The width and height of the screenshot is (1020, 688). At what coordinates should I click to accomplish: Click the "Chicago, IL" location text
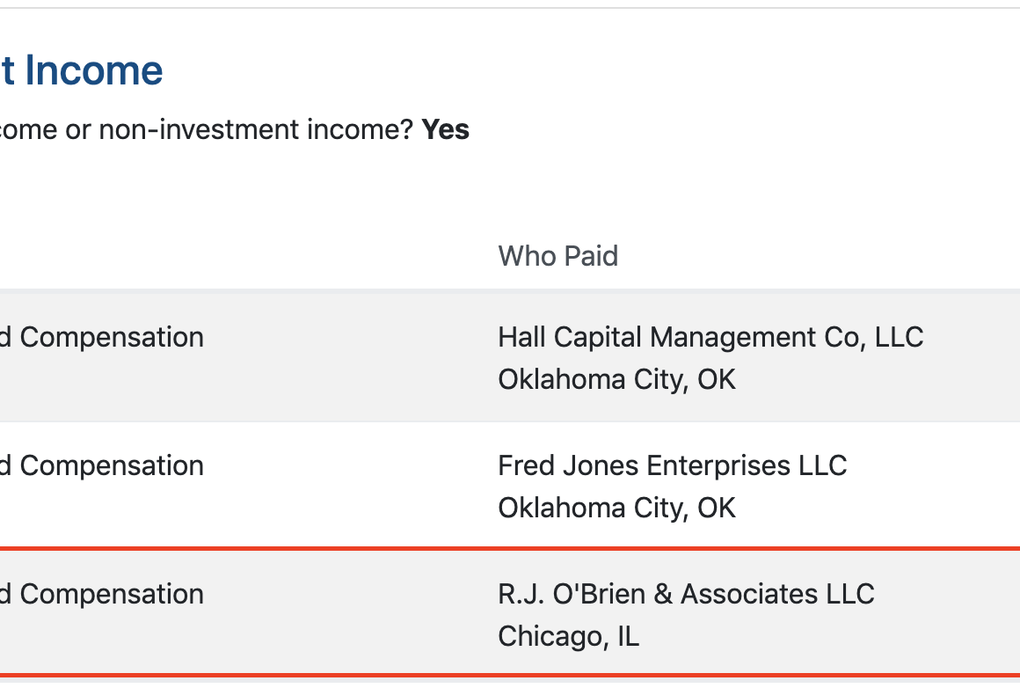pos(568,636)
